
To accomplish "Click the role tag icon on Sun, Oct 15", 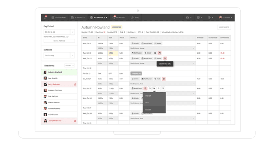I will (154, 88).
